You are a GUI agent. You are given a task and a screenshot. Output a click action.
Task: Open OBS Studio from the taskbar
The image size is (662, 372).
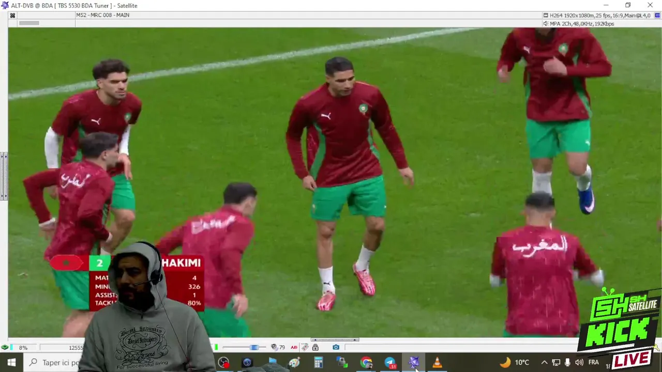click(223, 363)
